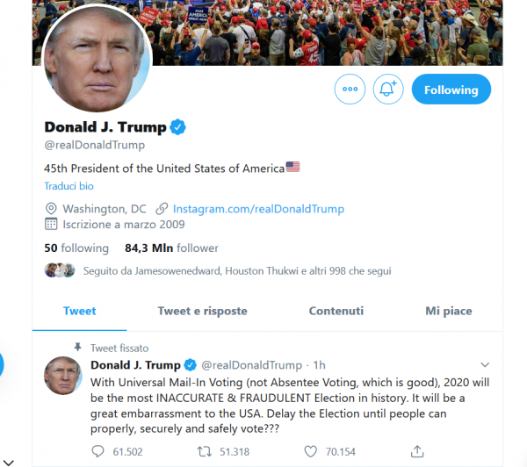Retweet the pinned tweet

click(x=205, y=451)
